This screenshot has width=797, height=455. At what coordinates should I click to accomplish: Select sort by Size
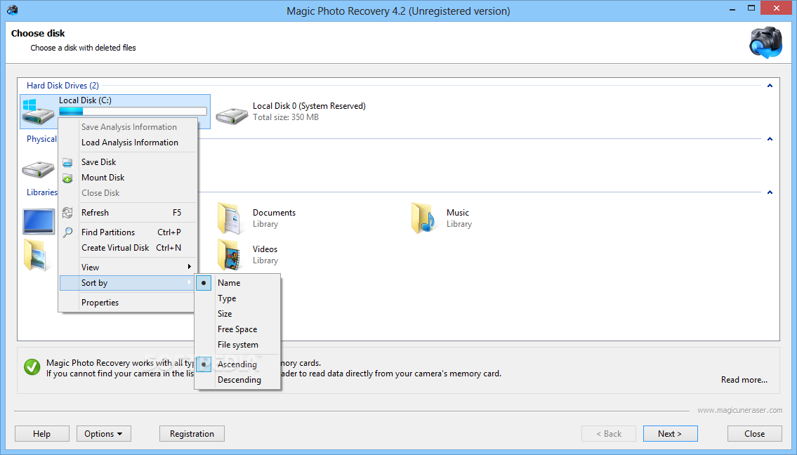click(237, 314)
